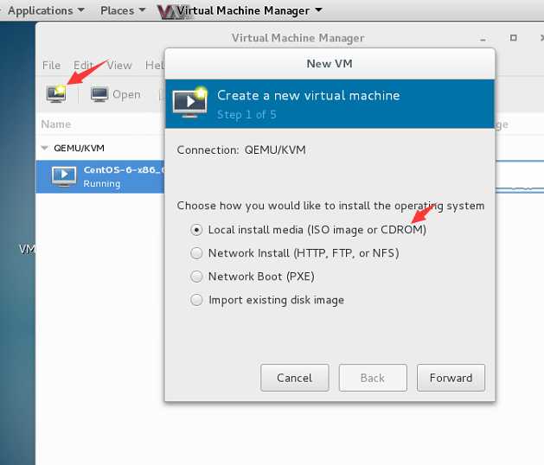Click the Cancel button in New VM dialog
This screenshot has height=465, width=544.
[x=295, y=378]
